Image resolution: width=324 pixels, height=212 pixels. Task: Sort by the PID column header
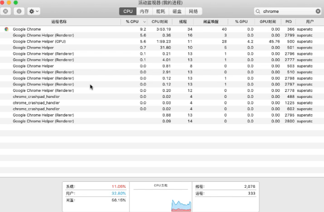click(288, 22)
